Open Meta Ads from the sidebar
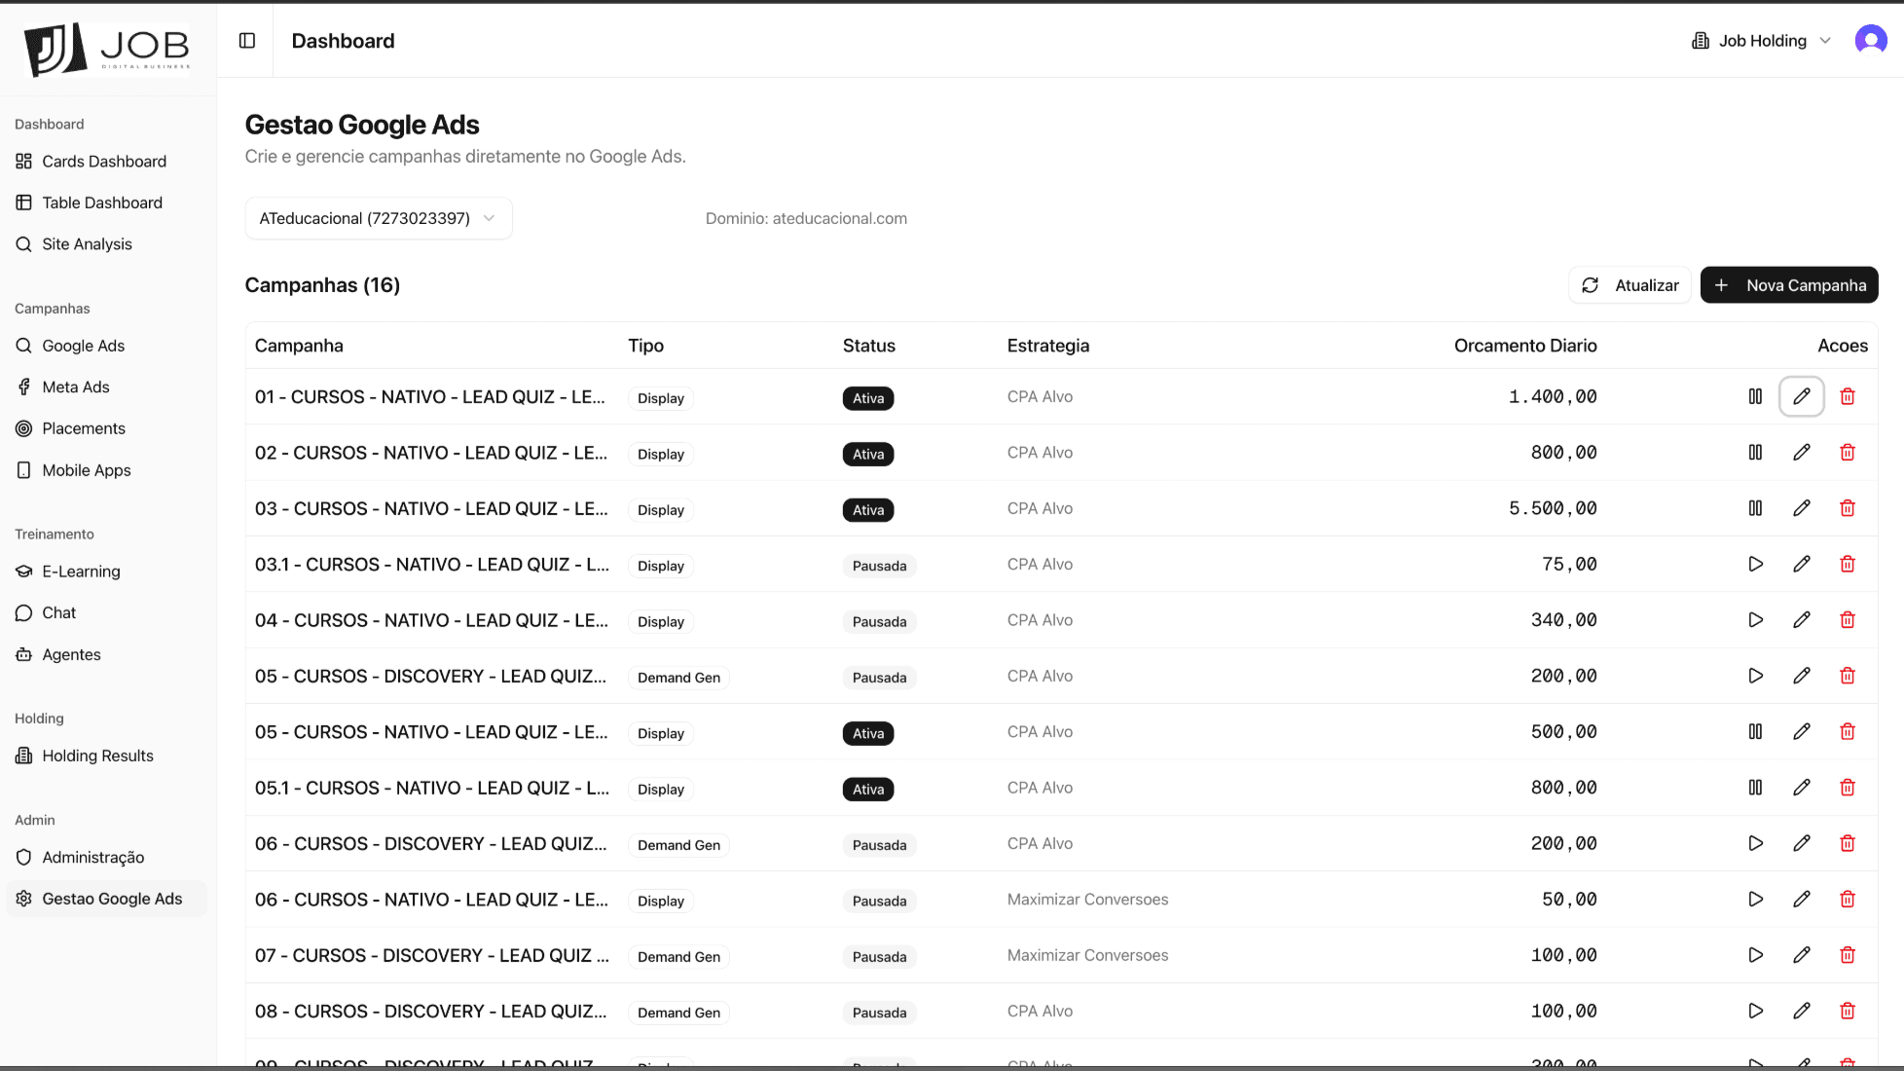 coord(75,387)
